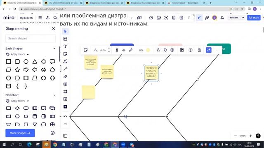Select the speech bubble basic shape

point(52,62)
